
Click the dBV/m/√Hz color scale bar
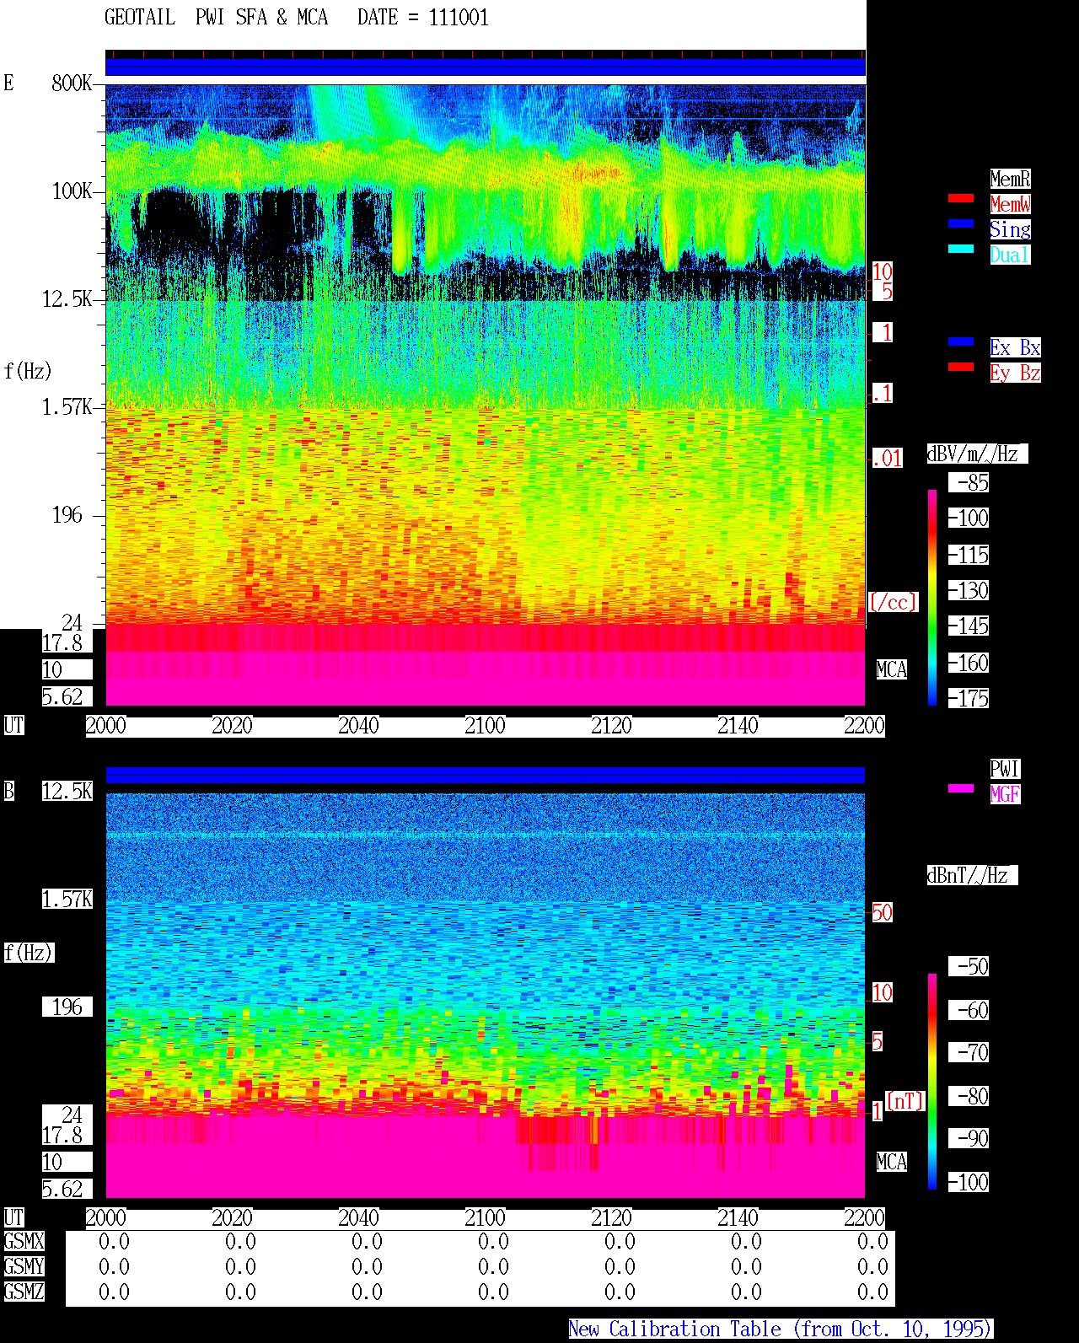[x=932, y=598]
